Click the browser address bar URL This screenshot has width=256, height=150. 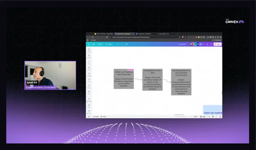(131, 37)
